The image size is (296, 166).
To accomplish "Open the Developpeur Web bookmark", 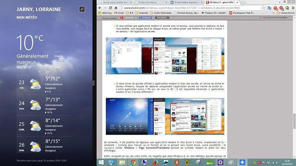I will [242, 13].
